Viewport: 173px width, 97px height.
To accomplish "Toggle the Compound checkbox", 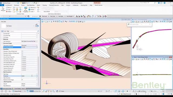I will pos(31,16).
